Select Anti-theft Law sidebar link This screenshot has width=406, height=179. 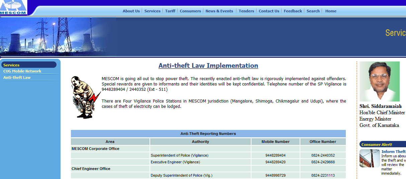coord(17,77)
